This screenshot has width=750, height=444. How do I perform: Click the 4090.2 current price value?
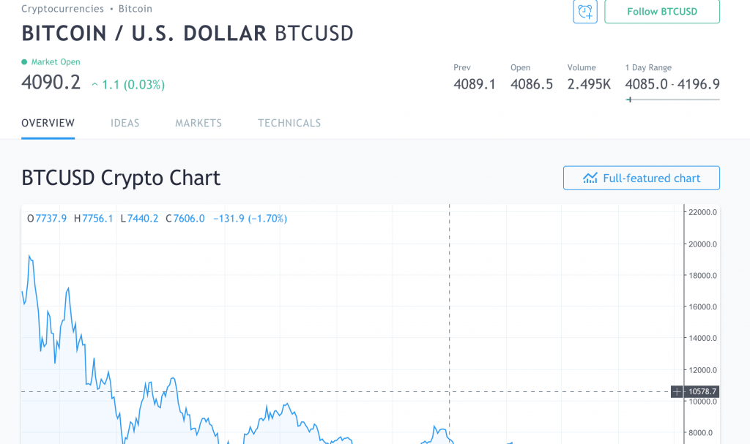[51, 82]
